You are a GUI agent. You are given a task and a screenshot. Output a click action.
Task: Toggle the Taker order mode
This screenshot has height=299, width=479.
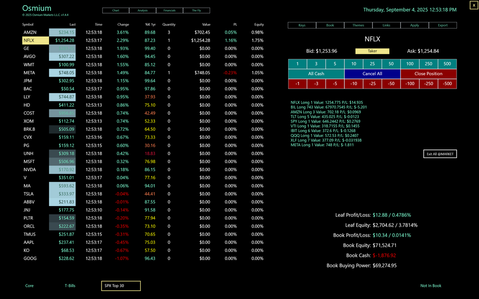372,51
